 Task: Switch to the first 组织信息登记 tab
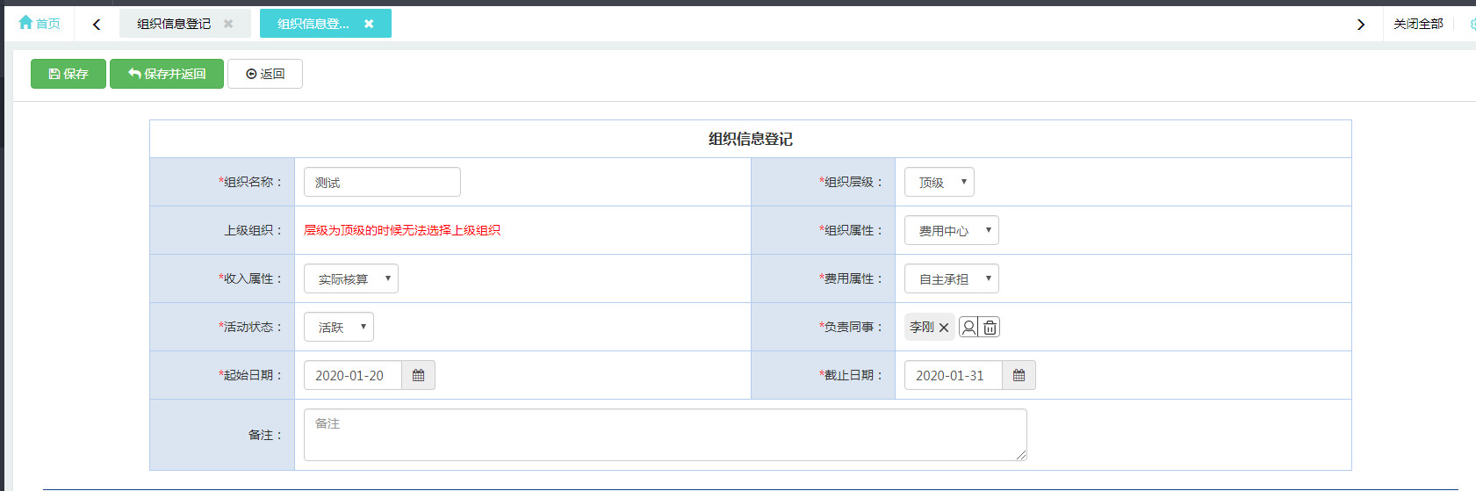click(173, 24)
